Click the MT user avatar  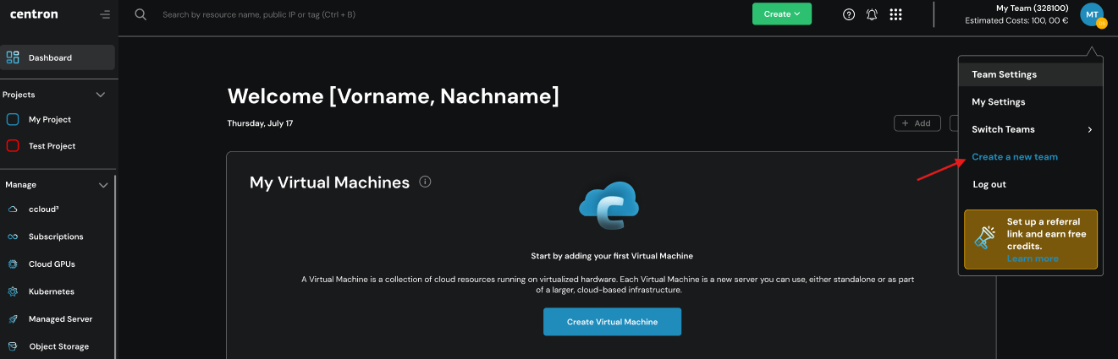coord(1091,14)
